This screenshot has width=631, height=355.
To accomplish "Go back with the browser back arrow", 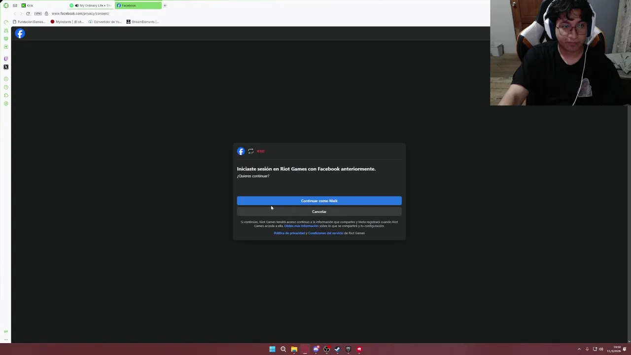I will (x=15, y=13).
